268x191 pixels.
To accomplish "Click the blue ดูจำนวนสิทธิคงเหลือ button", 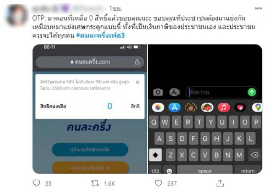I will (90, 150).
